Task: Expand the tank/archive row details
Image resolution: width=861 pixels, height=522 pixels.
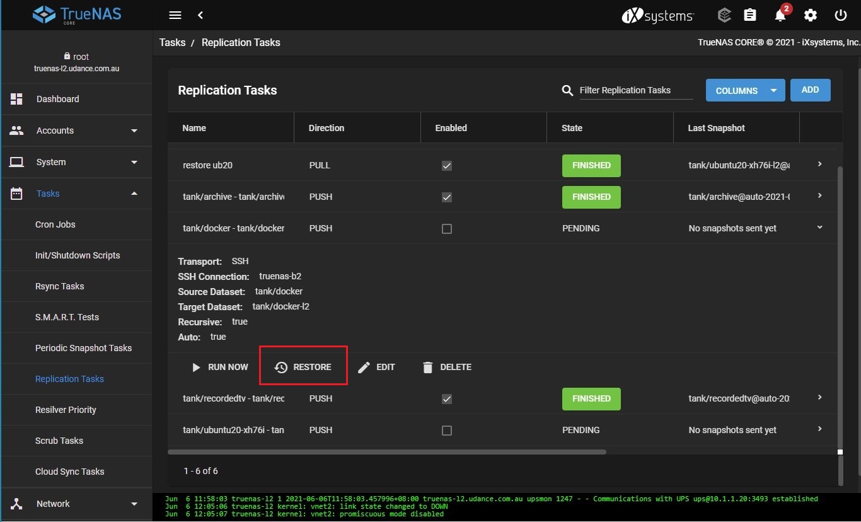Action: click(819, 195)
